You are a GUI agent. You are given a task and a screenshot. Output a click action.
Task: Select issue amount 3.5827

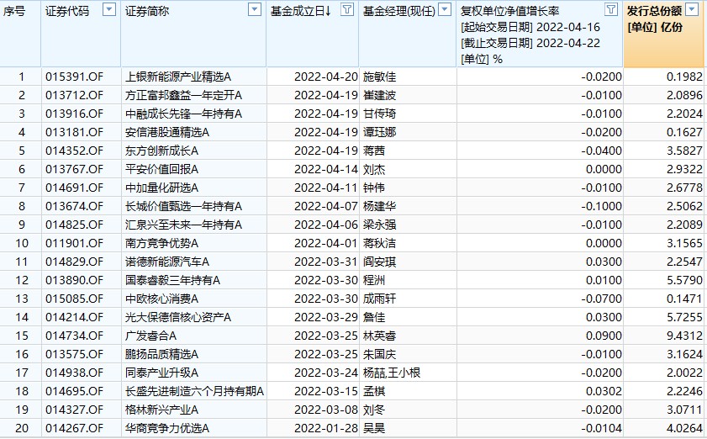pos(684,151)
